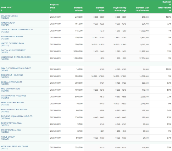The image size is (172, 151).
Task: Select Oxley Holdings buyback date 2025-04-09
Action: 55,17
